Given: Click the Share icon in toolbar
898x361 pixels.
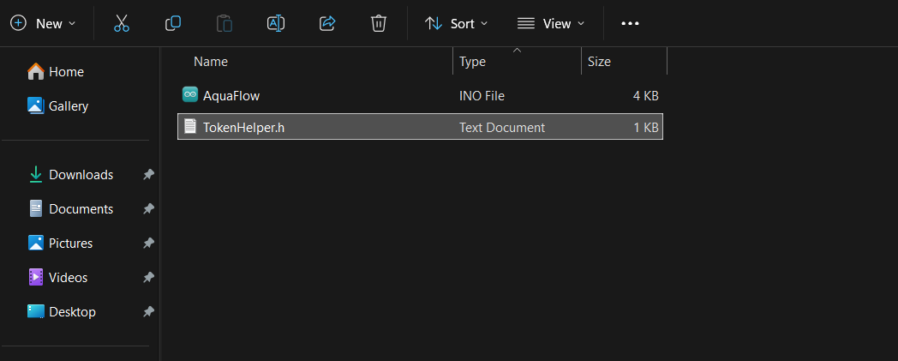Looking at the screenshot, I should click(x=327, y=24).
